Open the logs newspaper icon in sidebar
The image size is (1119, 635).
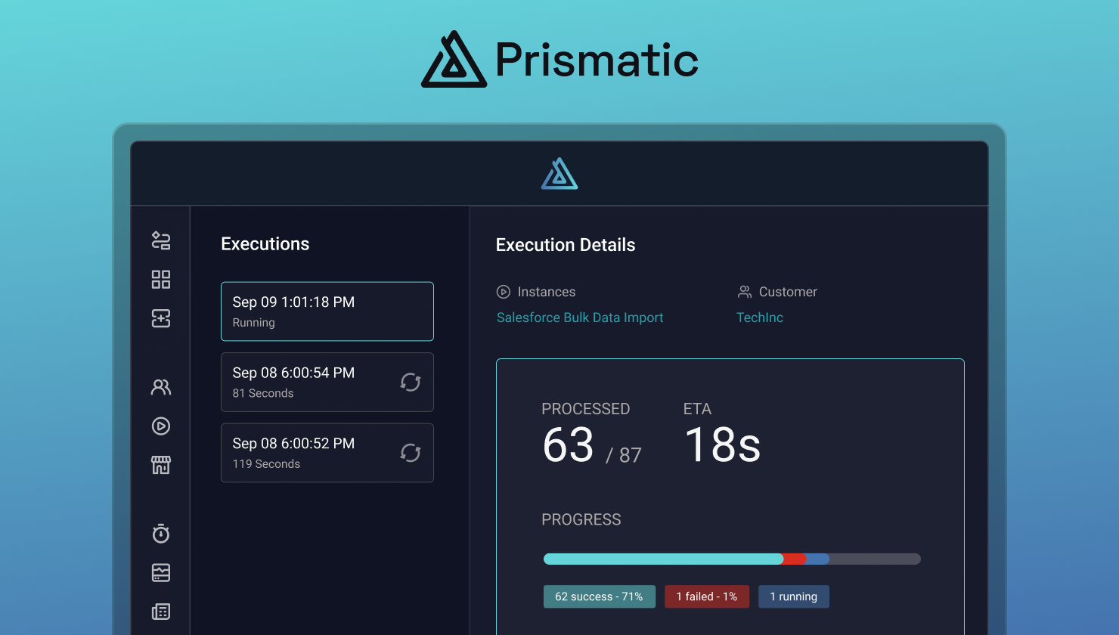161,612
